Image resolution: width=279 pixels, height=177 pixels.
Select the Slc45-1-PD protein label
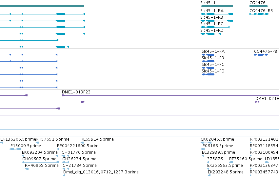[213, 71]
